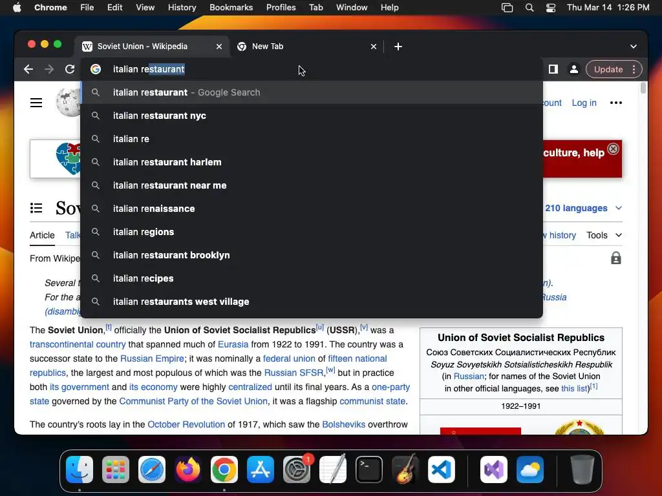Launch Firefox from the Dock
Screen dimensions: 662x496
pyautogui.click(x=188, y=469)
